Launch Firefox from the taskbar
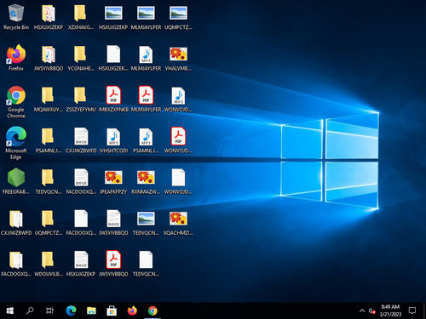426x319 pixels. click(132, 310)
